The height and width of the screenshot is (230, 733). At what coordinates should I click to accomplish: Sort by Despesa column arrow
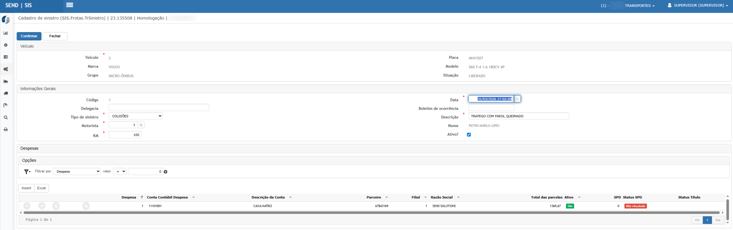point(142,197)
